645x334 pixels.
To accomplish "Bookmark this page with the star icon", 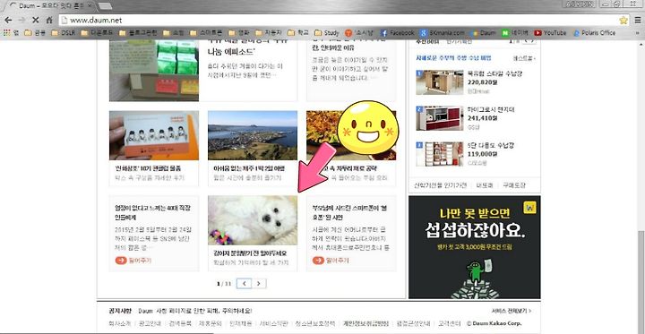I will coord(623,21).
